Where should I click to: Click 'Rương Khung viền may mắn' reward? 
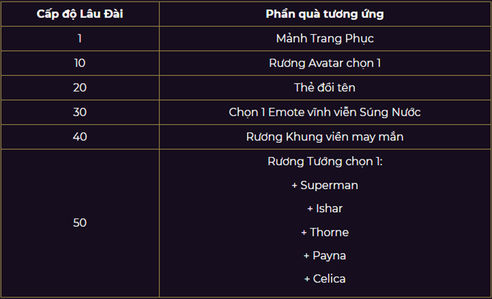click(325, 137)
